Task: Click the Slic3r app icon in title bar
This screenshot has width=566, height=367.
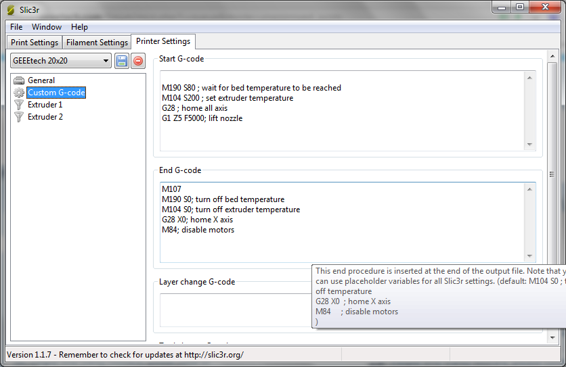Action: [x=11, y=10]
